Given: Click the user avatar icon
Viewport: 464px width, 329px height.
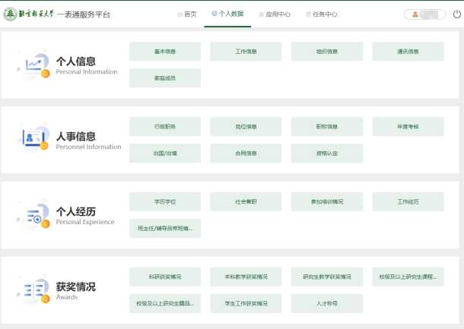Looking at the screenshot, I should pos(415,14).
